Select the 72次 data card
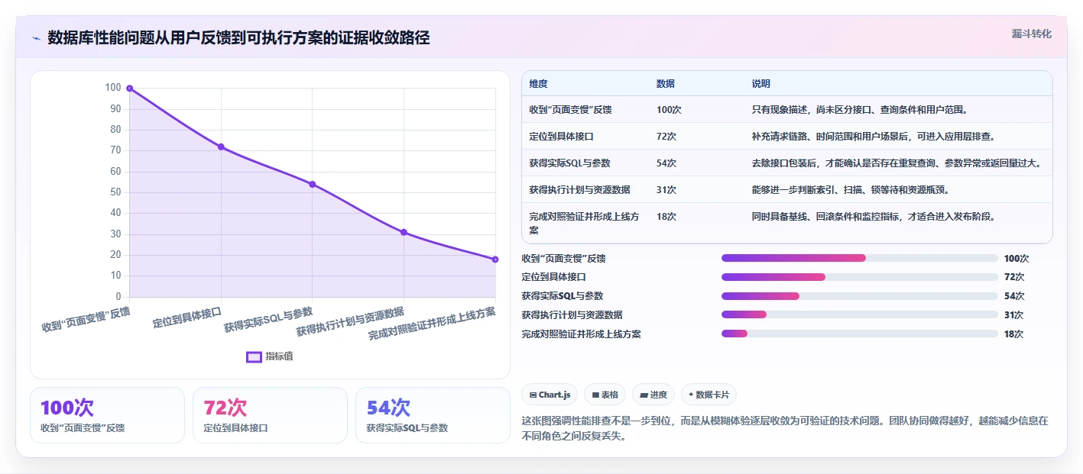This screenshot has width=1083, height=474. [270, 415]
